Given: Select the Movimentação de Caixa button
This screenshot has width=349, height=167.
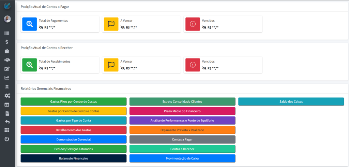Looking at the screenshot, I should point(182,158).
